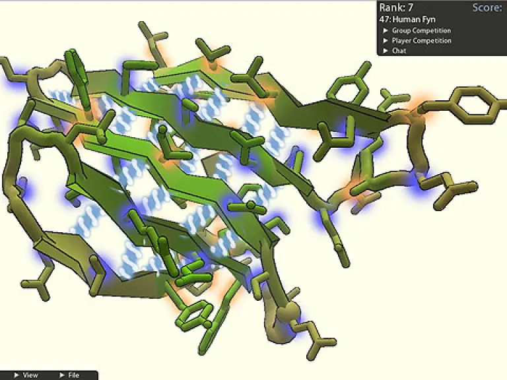Select the puzzle title 47: Human Fyn

pyautogui.click(x=407, y=19)
